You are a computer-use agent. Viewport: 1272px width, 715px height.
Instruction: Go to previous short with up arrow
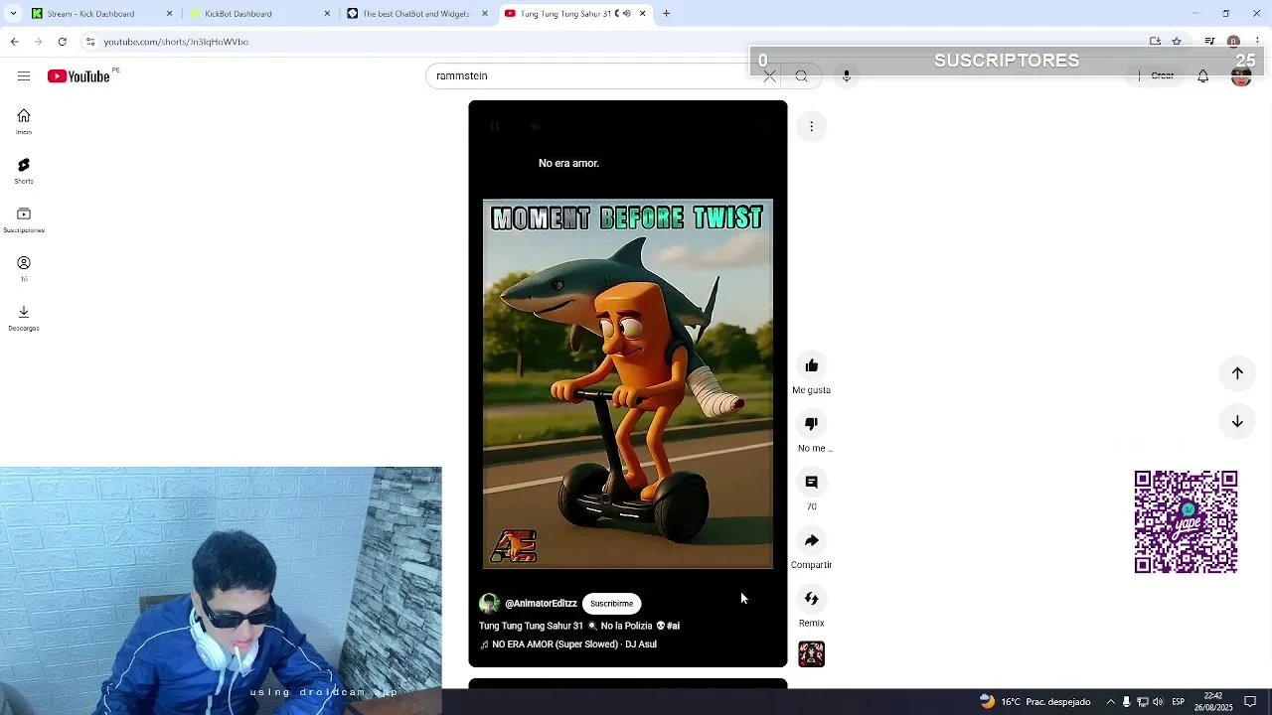click(x=1237, y=373)
